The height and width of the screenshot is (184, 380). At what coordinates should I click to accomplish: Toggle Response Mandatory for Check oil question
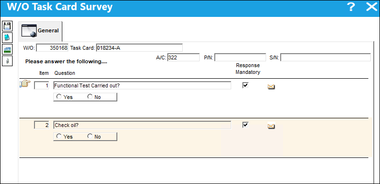pyautogui.click(x=245, y=125)
